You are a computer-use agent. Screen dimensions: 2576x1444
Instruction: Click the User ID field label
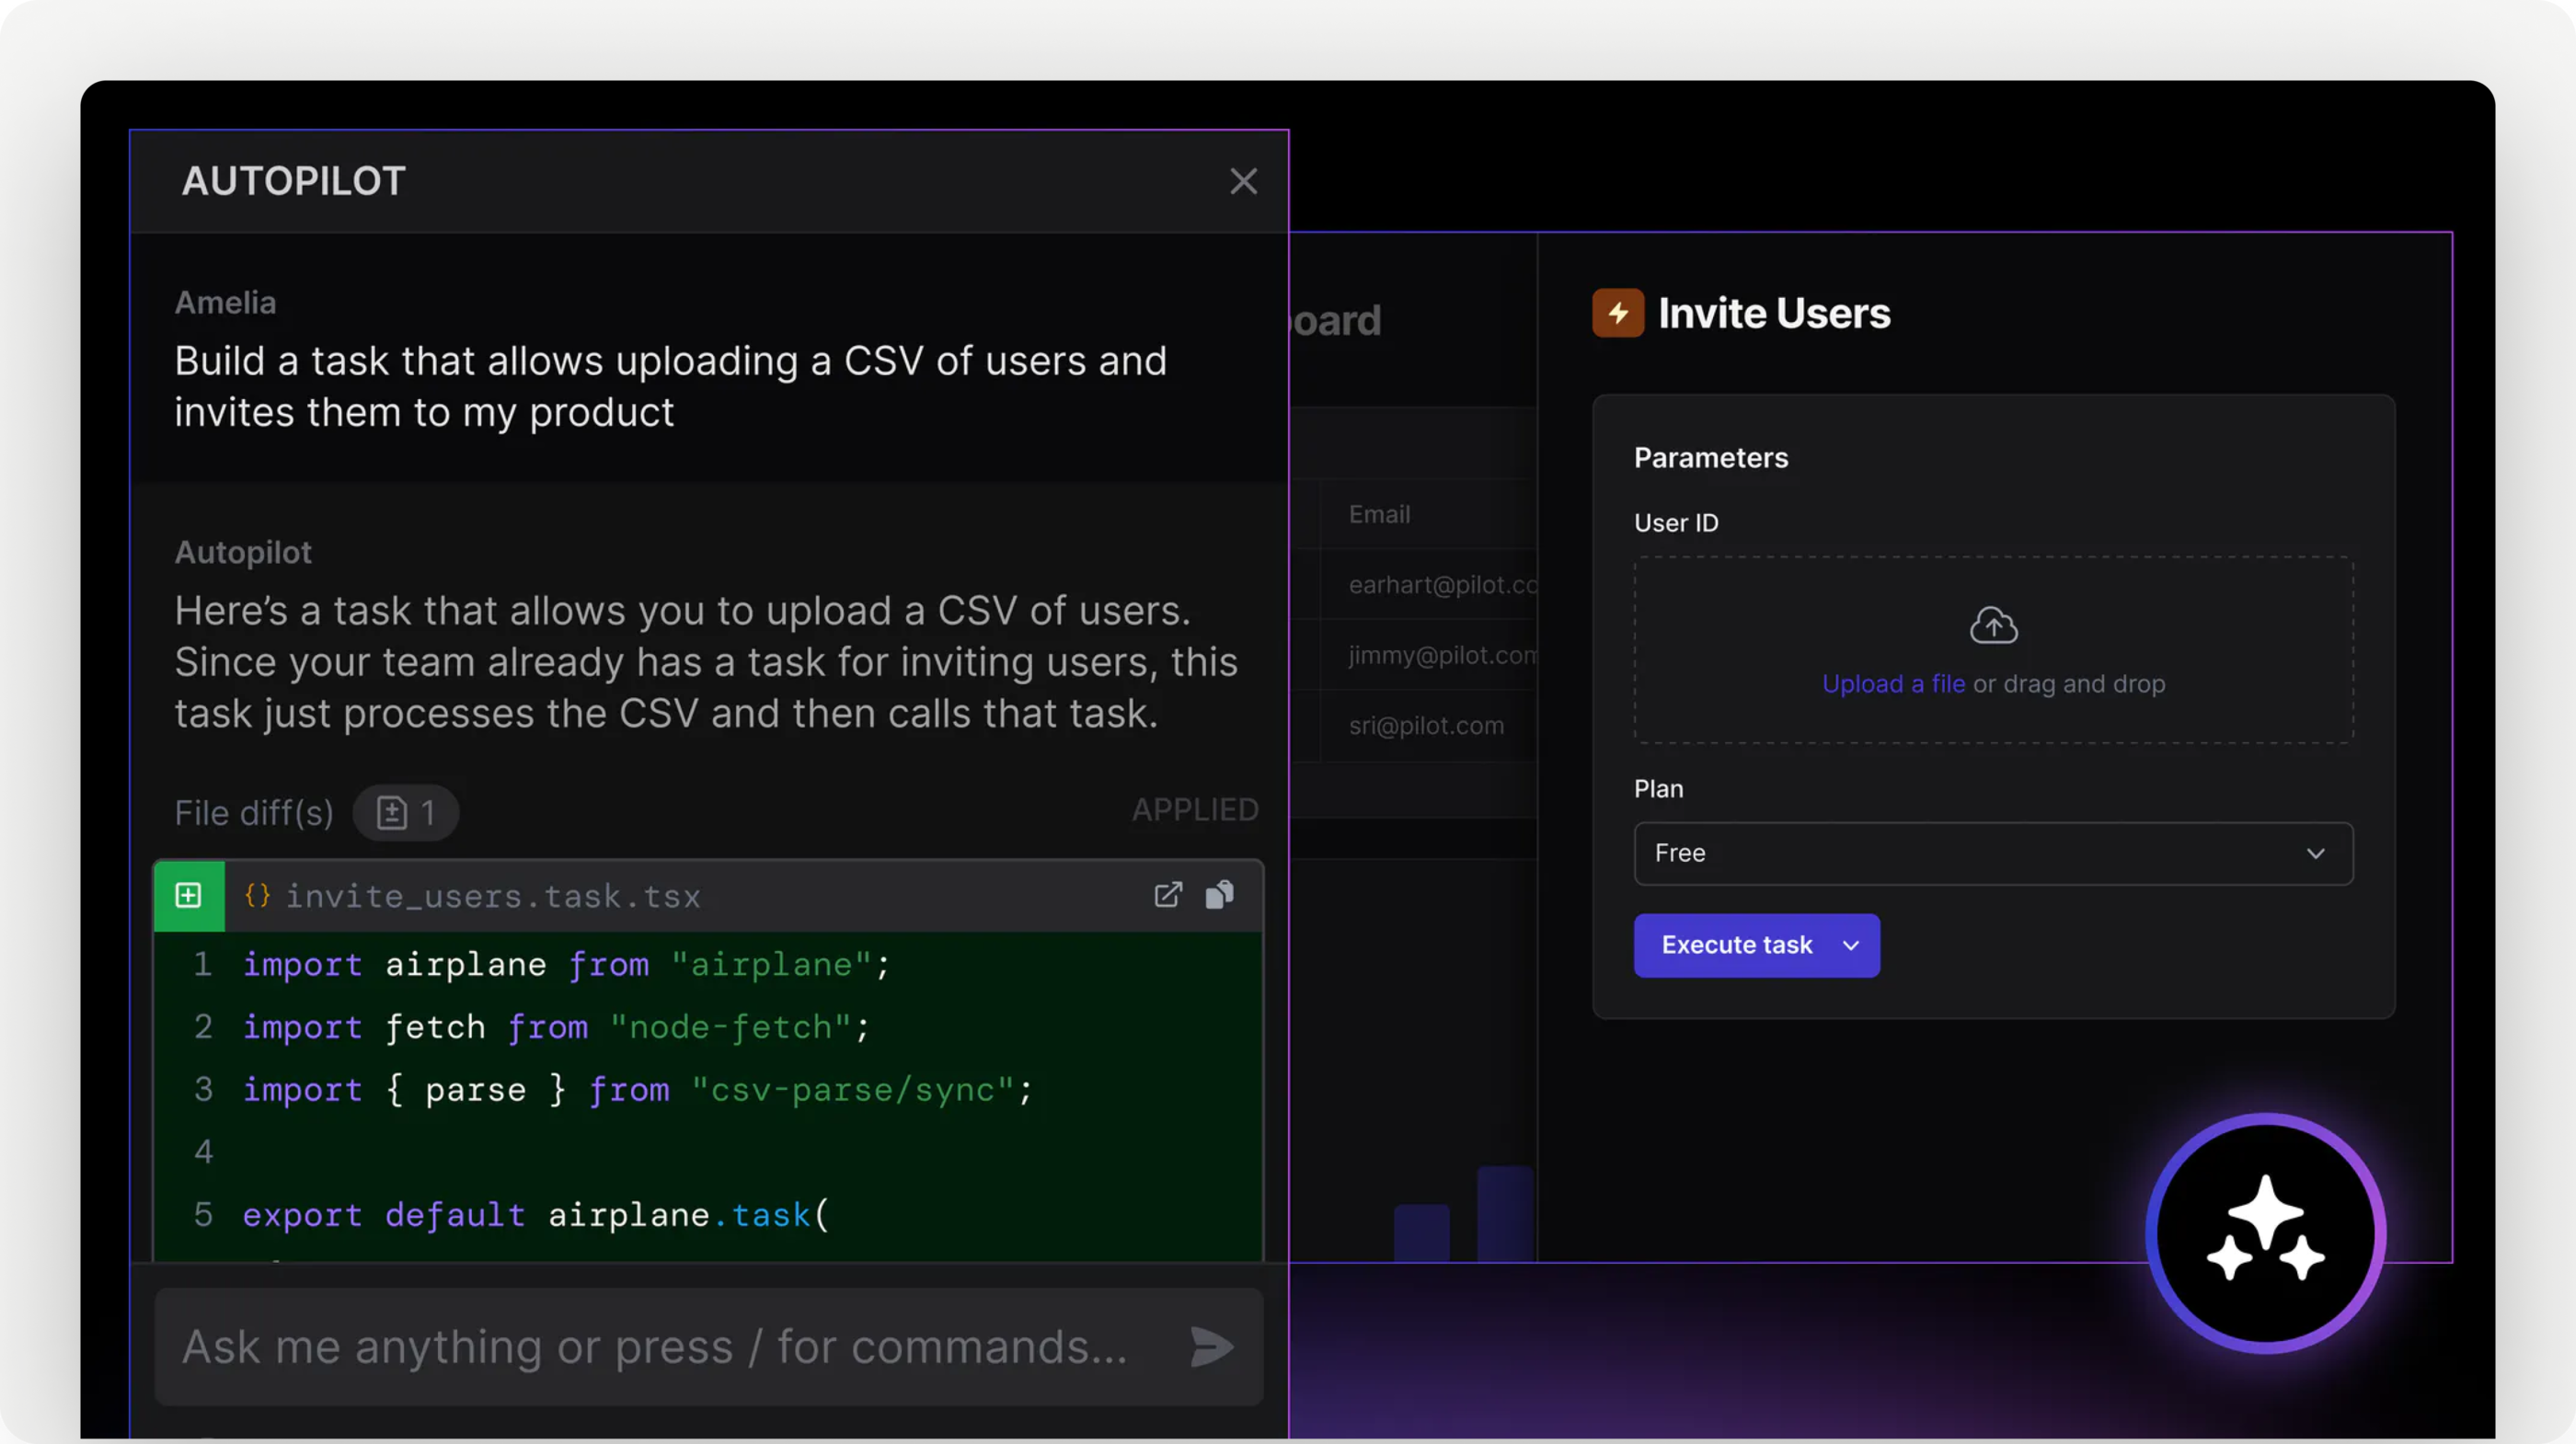click(x=1676, y=523)
